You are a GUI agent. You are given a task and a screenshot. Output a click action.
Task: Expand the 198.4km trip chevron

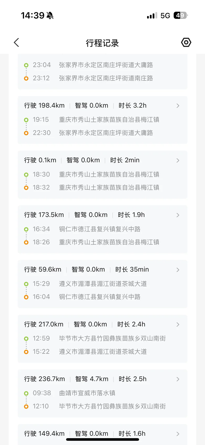(178, 106)
